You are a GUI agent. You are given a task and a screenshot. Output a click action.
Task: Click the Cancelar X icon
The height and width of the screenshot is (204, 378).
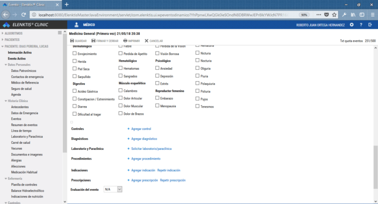tap(147, 40)
